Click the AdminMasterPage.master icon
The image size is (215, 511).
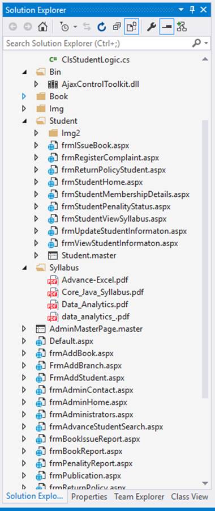pyautogui.click(x=40, y=329)
